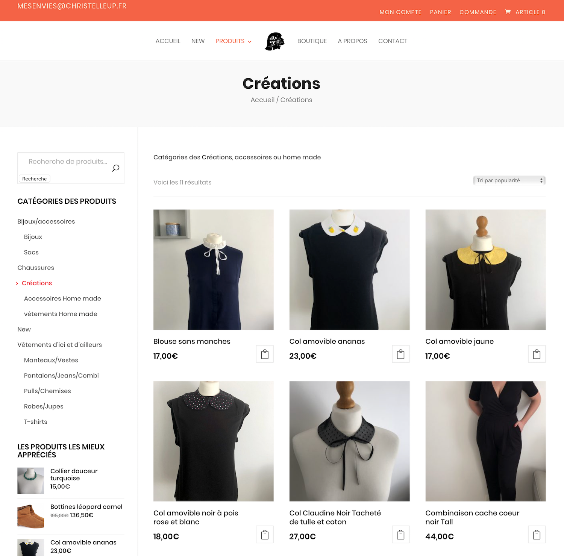
Task: Click the site logo in navigation
Action: click(274, 41)
